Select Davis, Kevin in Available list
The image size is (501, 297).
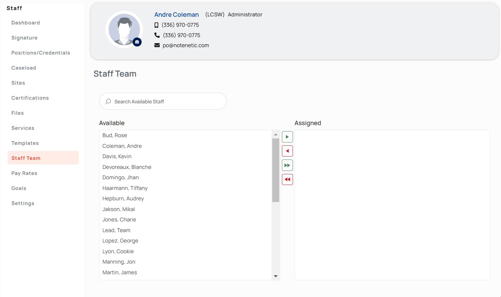coord(186,157)
